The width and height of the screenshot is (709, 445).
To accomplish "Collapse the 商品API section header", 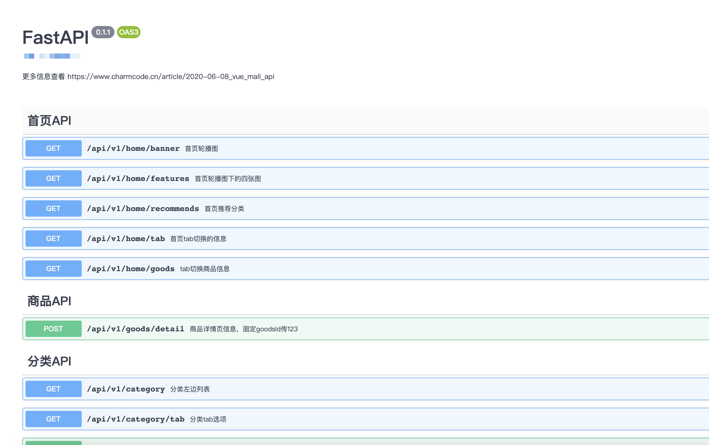I will pyautogui.click(x=50, y=301).
